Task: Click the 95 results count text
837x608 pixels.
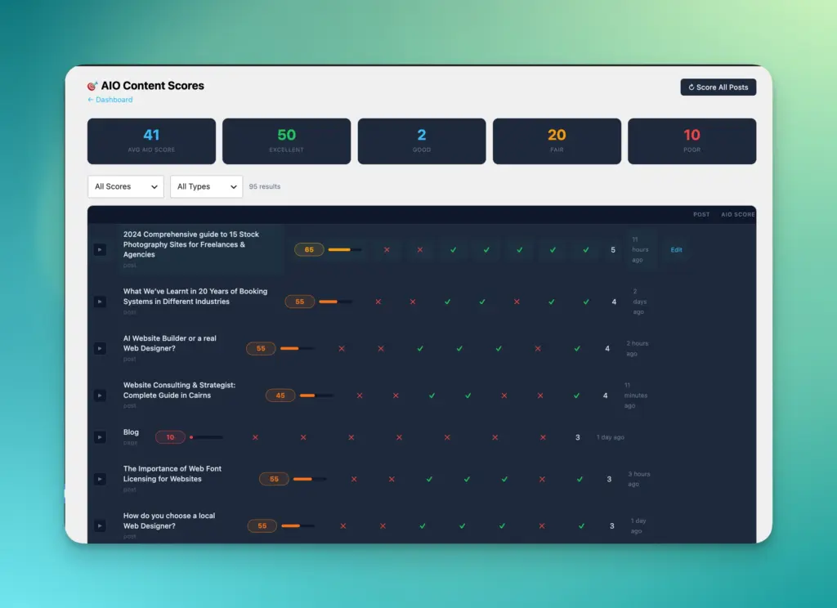Action: 265,186
